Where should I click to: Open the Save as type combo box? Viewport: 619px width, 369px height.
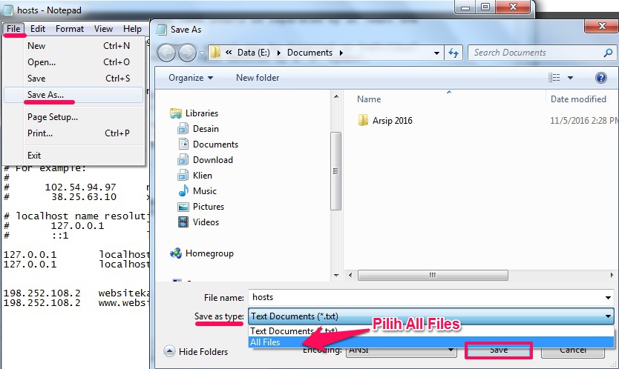tap(430, 316)
